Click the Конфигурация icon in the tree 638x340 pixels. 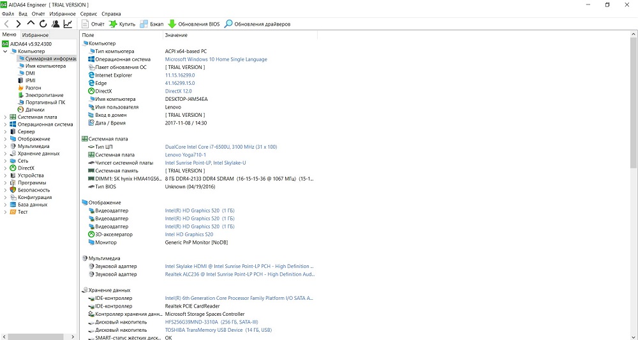pos(13,198)
